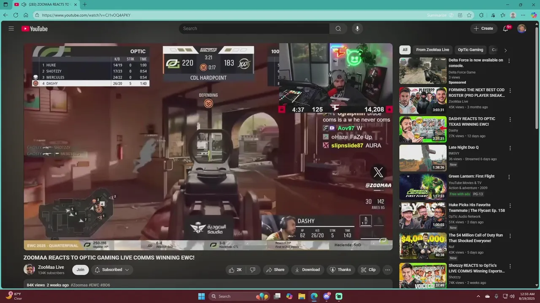Open options for Huke Picks His Favorite
540x303 pixels.
point(510,205)
